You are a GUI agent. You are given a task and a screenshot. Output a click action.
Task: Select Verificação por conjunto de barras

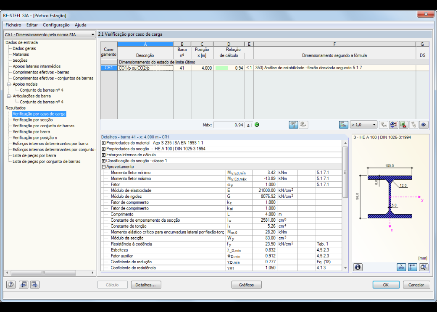[43, 126]
